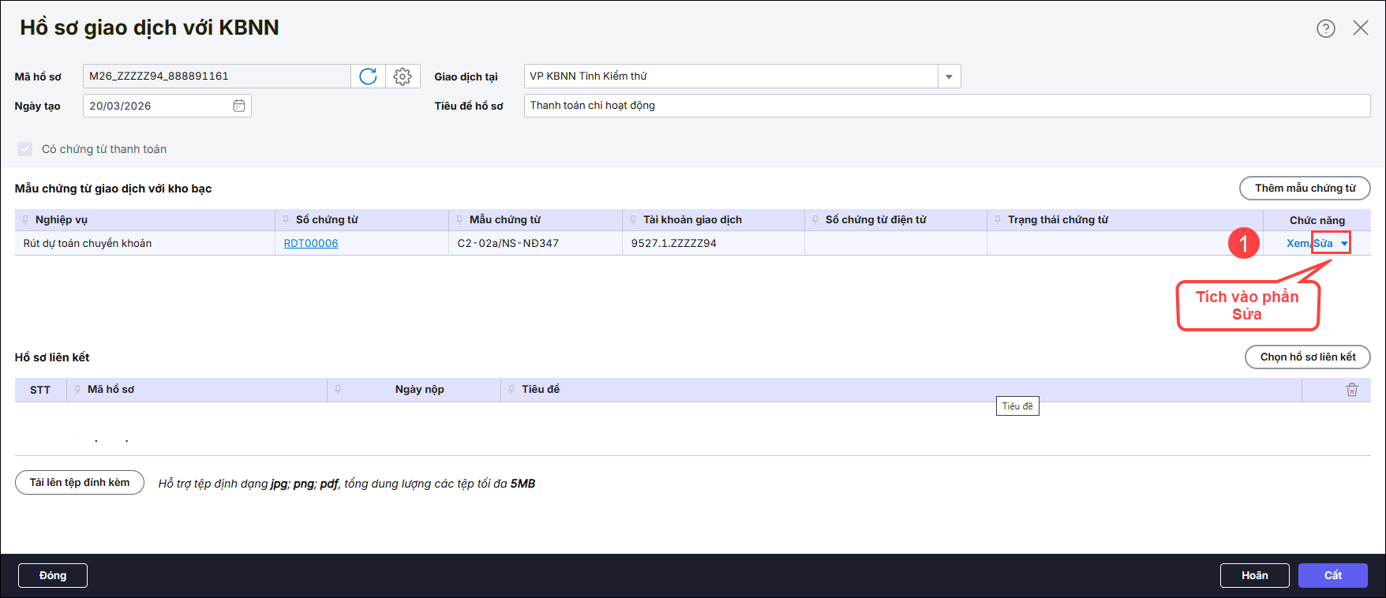Open settings gear beside Mã hồ sơ field
This screenshot has width=1386, height=598.
tap(403, 77)
